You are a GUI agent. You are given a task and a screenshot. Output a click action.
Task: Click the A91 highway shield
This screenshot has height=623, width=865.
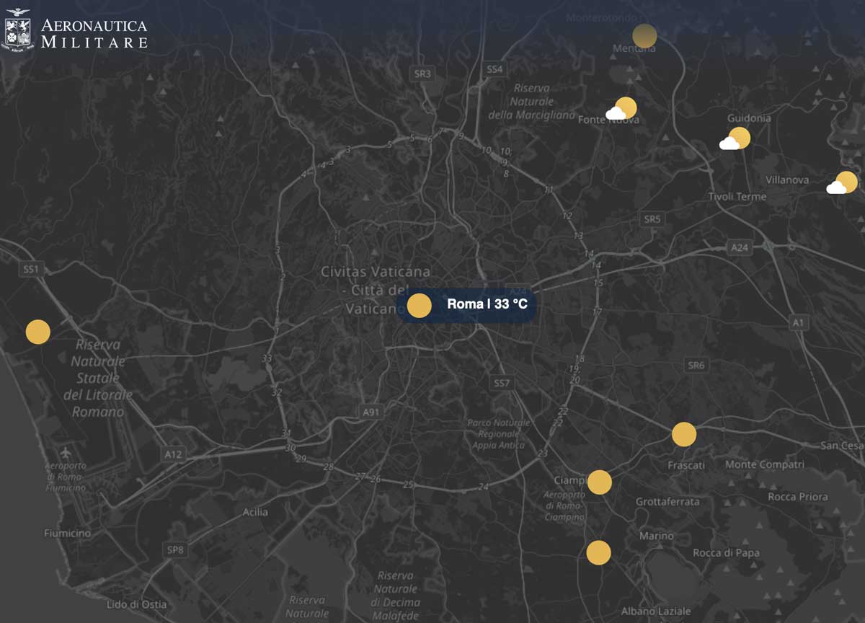(x=371, y=412)
